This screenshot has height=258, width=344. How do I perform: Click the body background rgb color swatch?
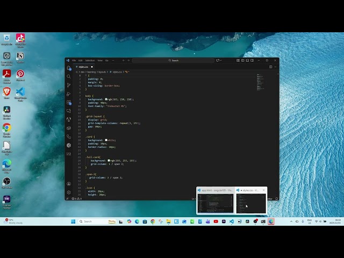tap(106, 99)
